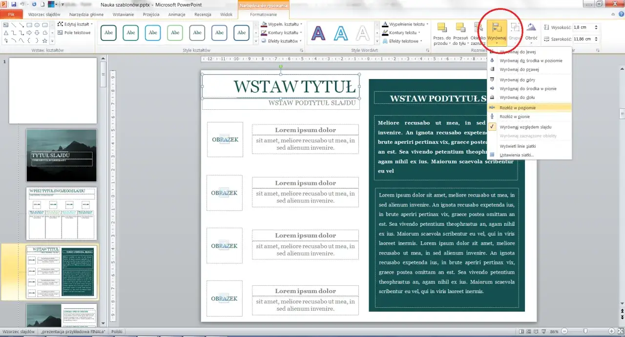Toggle the first Abc shape style

[x=108, y=32]
